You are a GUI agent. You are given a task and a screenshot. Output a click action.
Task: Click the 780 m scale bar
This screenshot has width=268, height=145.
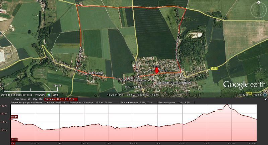click(30, 88)
